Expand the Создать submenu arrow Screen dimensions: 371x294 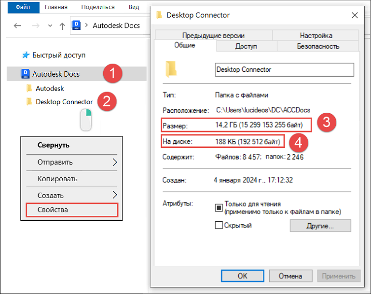pyautogui.click(x=115, y=195)
